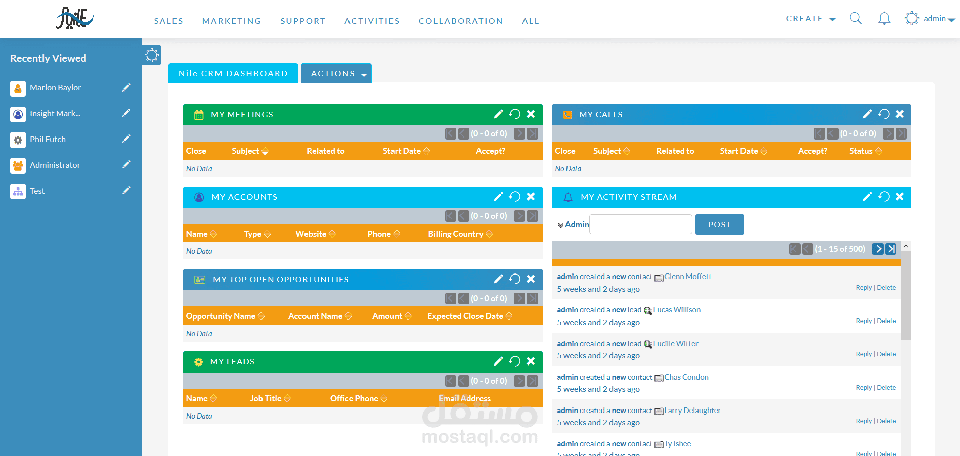Edit Administrator record pencil icon

click(x=126, y=164)
